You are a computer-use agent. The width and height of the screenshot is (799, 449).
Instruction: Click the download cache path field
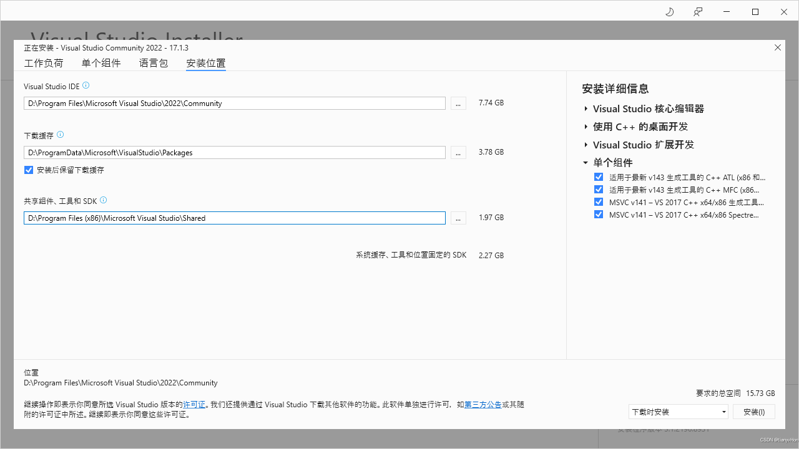235,152
